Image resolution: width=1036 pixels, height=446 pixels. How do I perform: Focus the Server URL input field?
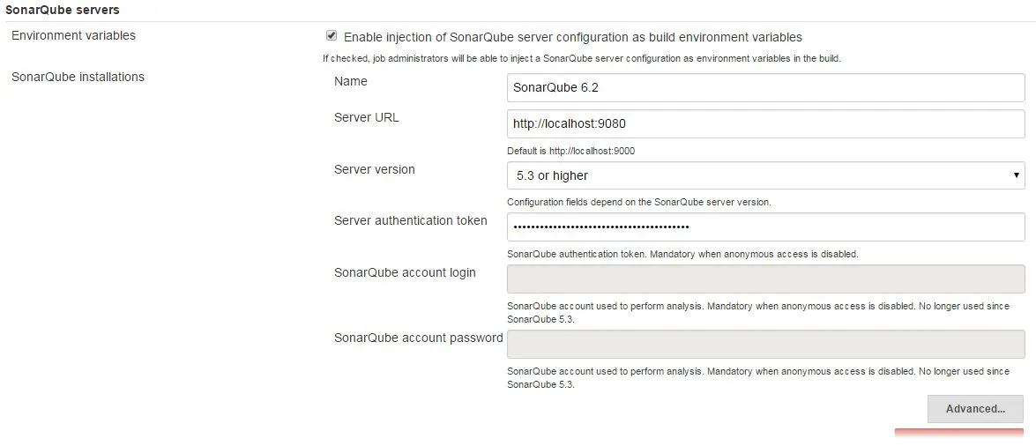tap(765, 123)
